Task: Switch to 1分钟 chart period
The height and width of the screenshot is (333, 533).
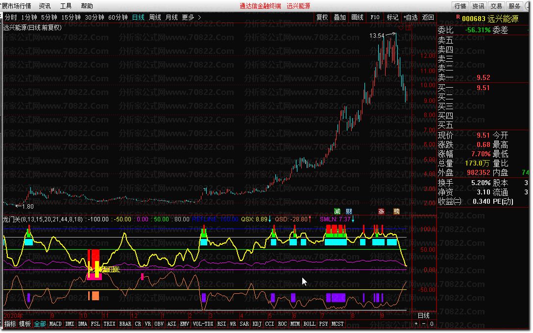Action: coord(29,17)
